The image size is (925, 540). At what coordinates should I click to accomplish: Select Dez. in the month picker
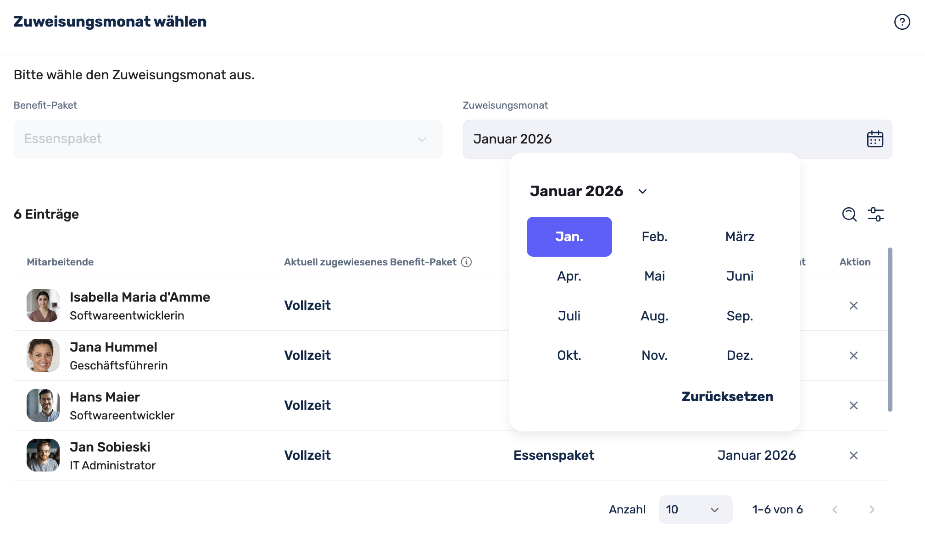click(x=740, y=355)
